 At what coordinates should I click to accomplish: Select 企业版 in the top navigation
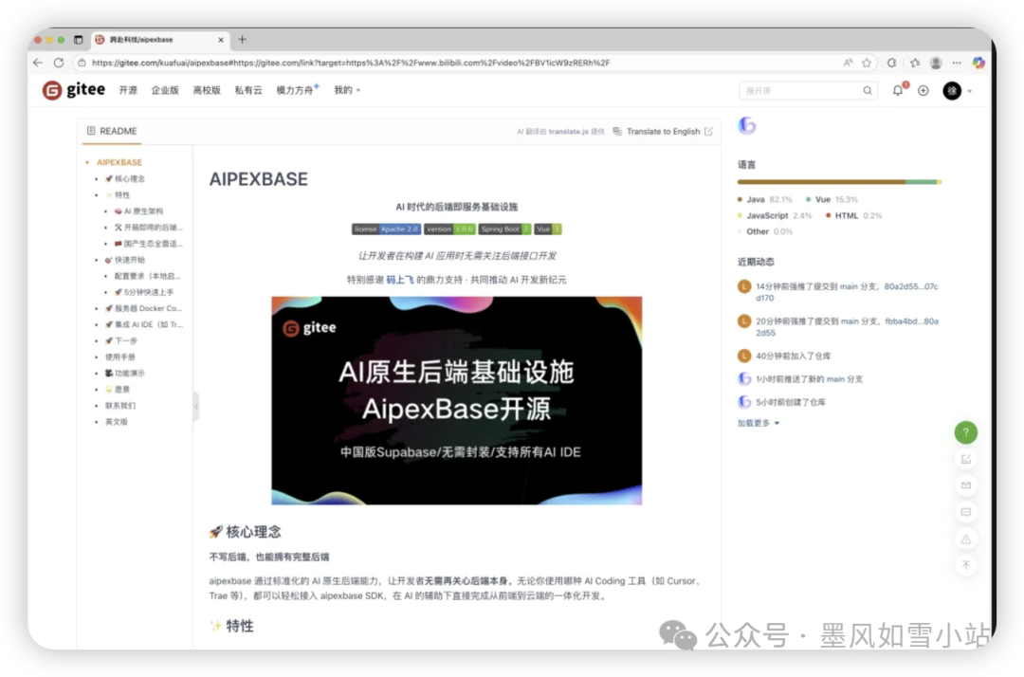(x=165, y=90)
